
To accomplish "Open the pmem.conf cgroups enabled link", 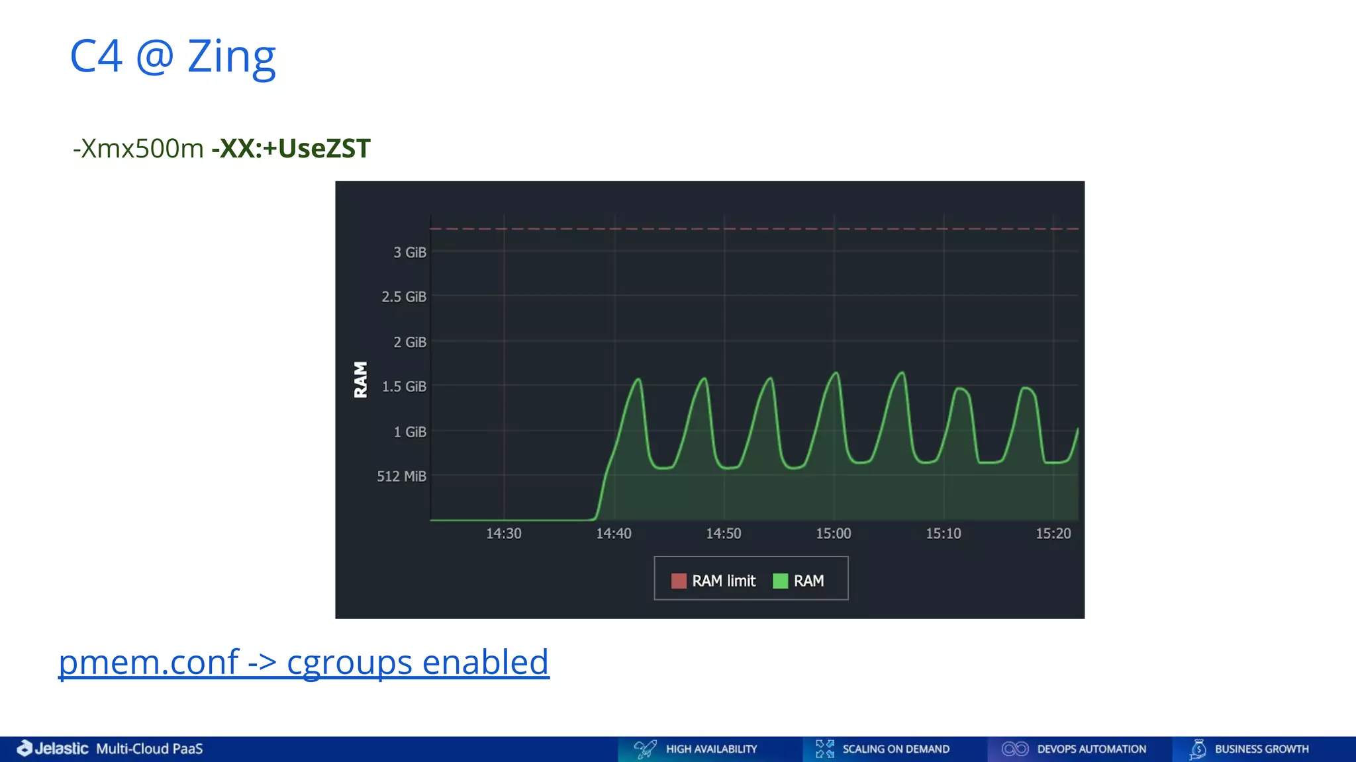I will point(304,662).
